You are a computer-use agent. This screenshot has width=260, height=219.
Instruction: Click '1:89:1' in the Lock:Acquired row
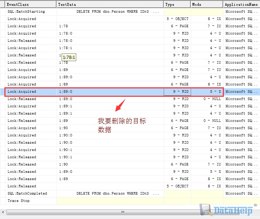click(66, 106)
